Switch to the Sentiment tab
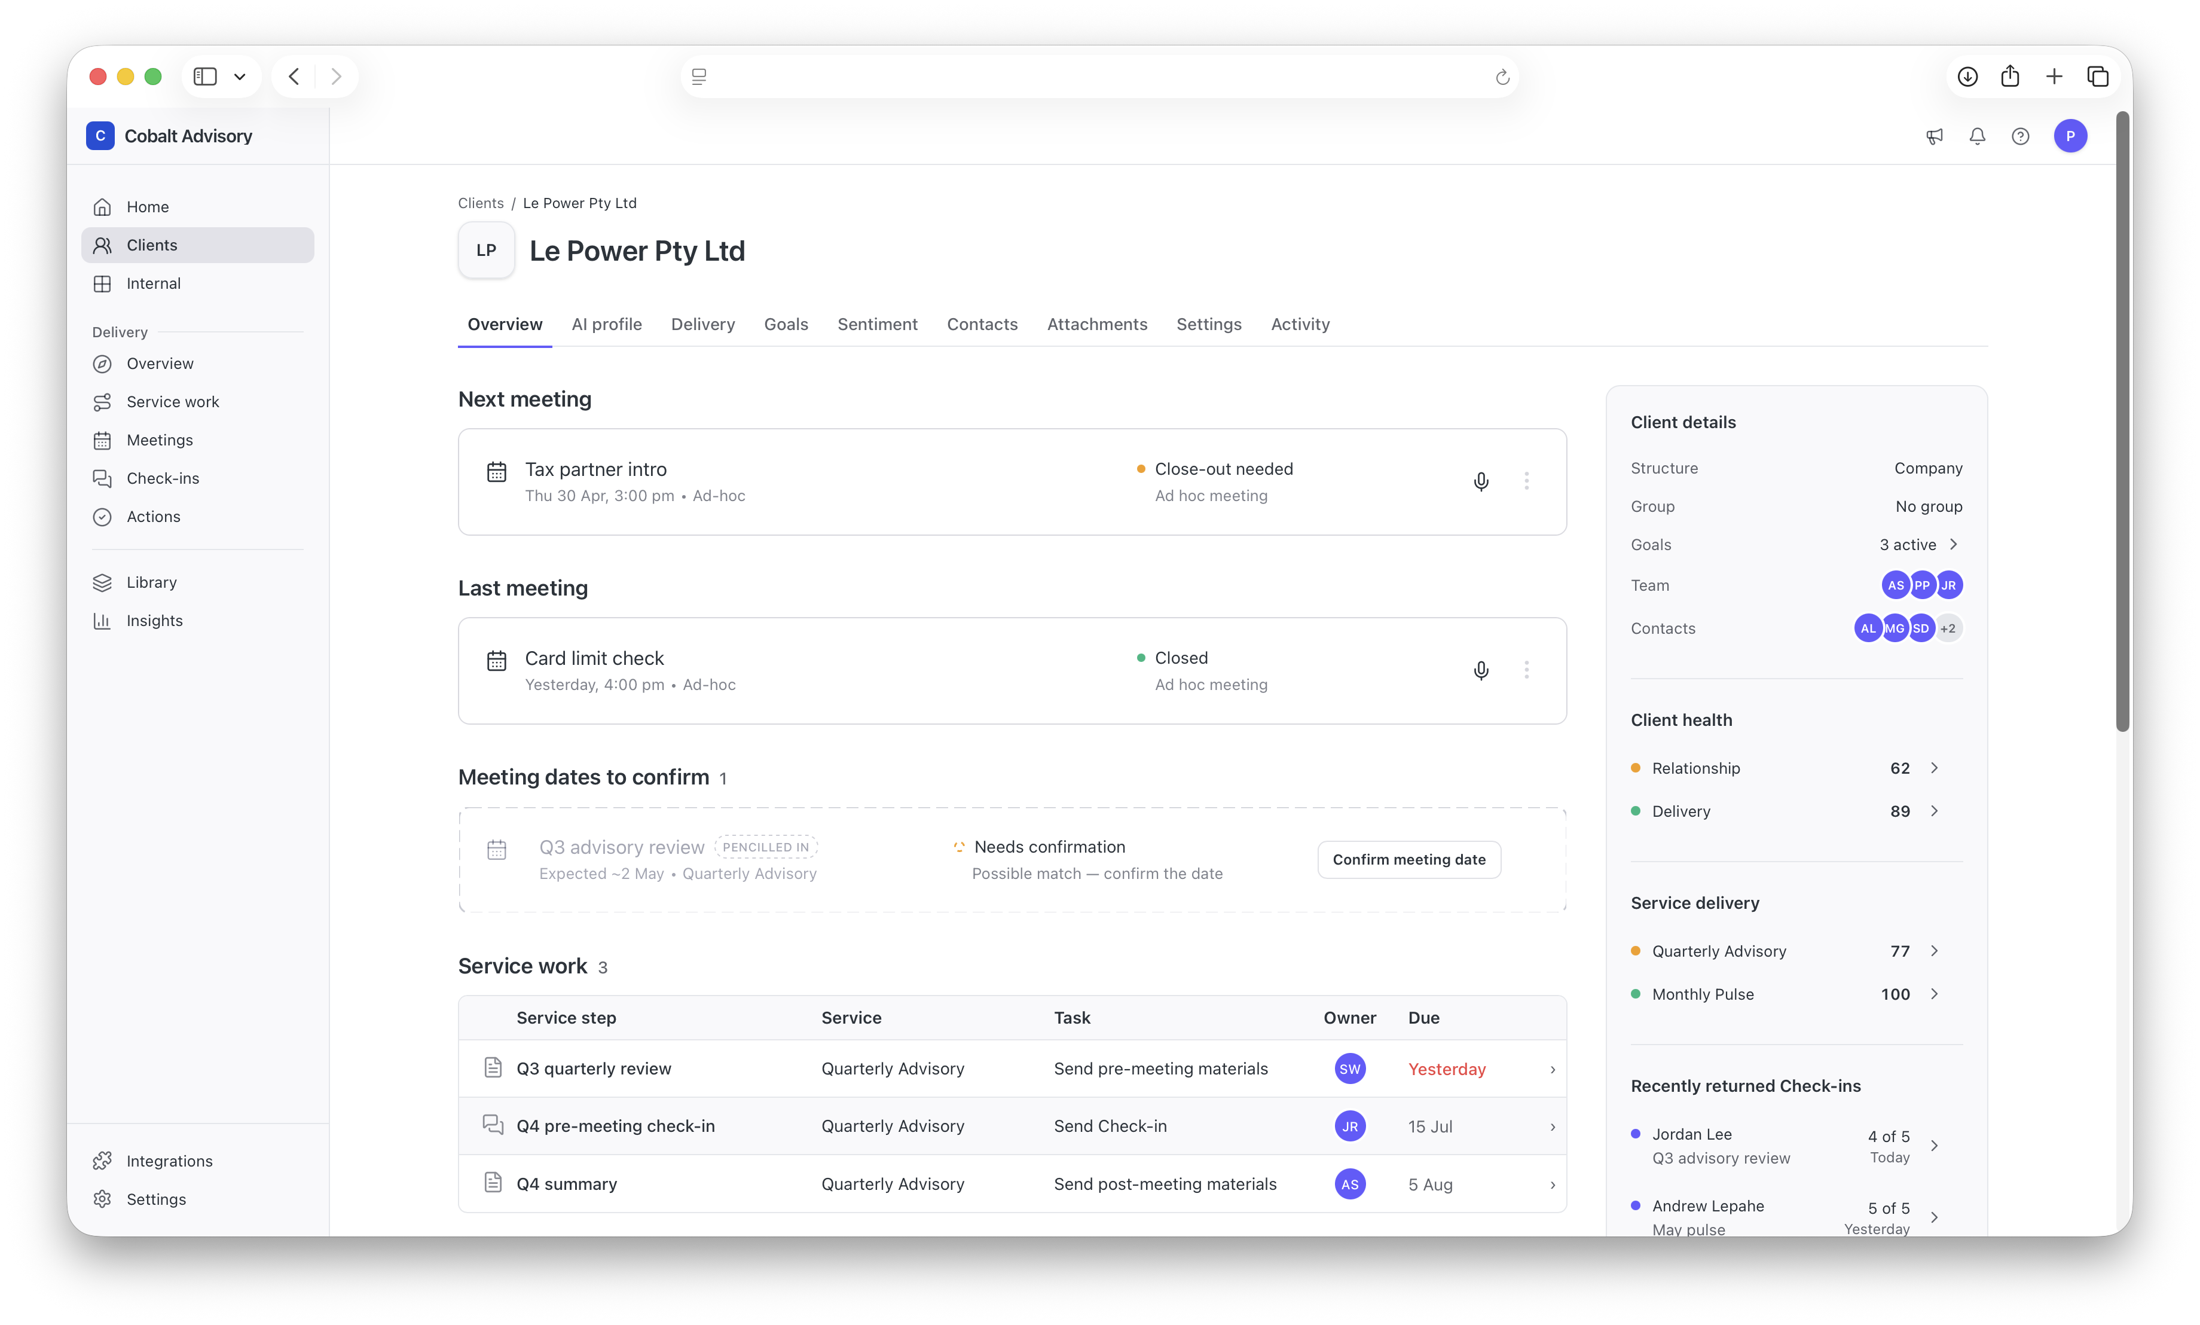The image size is (2200, 1325). pos(878,324)
